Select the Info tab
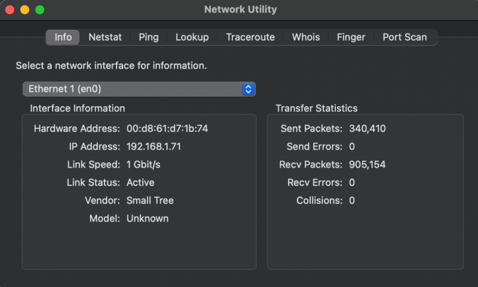This screenshot has height=287, width=478. pos(63,37)
